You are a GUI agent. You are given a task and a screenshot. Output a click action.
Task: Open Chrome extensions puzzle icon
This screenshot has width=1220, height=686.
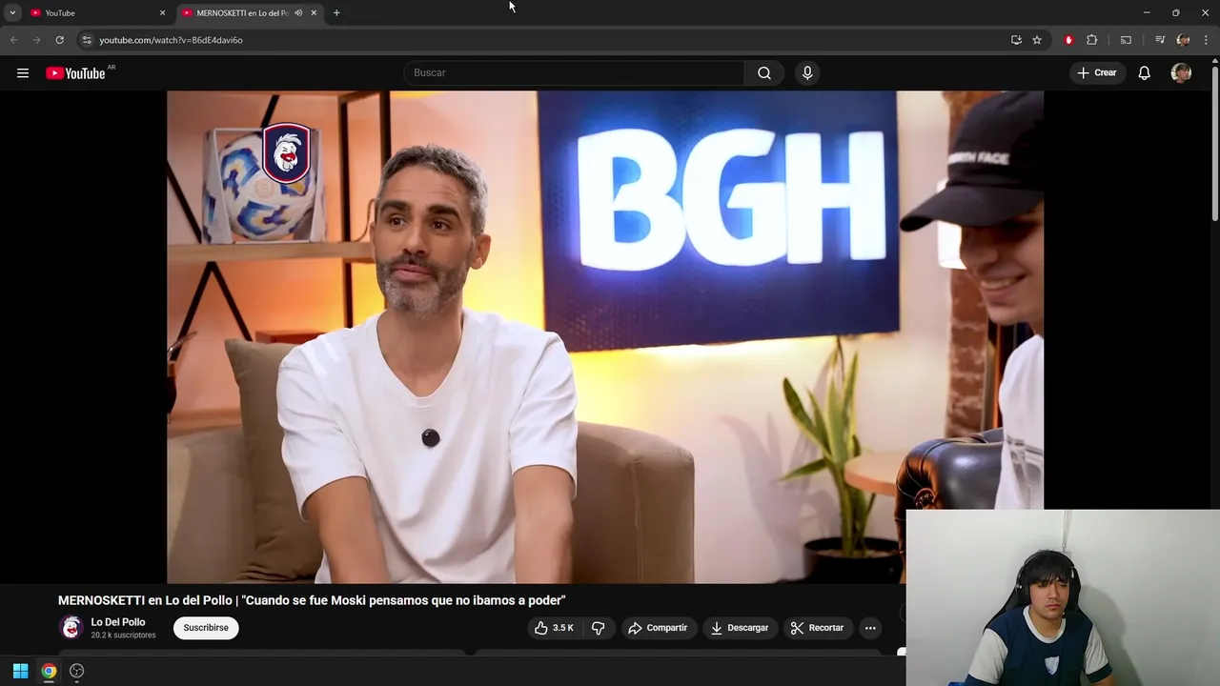coord(1092,40)
